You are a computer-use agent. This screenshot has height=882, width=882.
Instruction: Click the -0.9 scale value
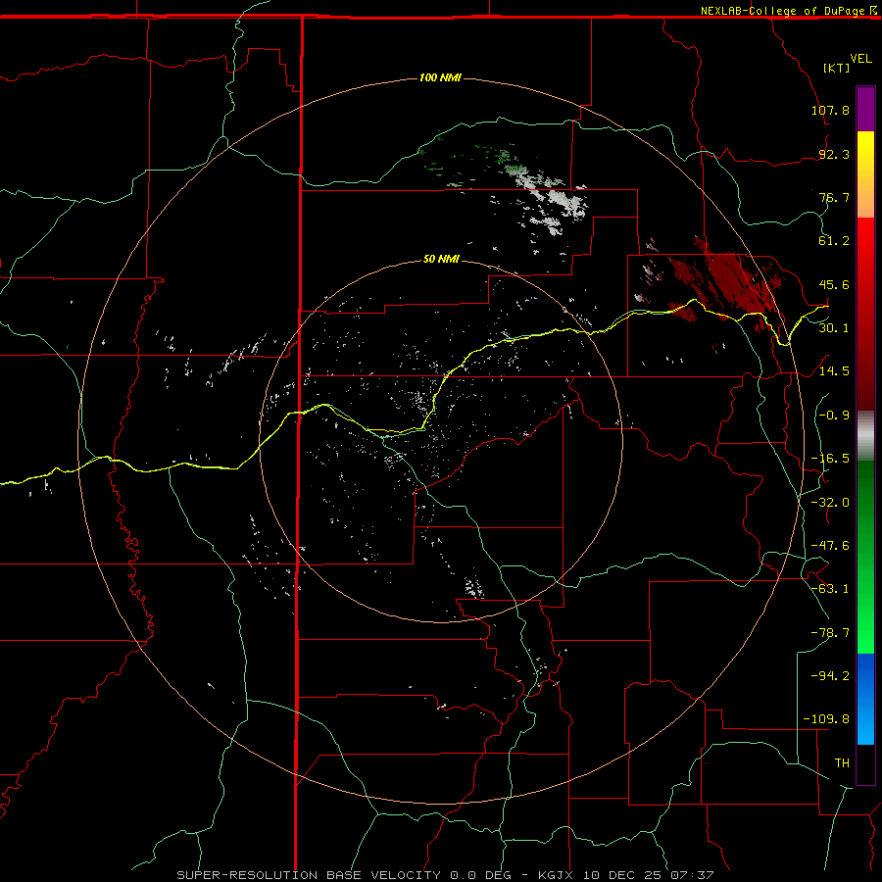[x=834, y=416]
